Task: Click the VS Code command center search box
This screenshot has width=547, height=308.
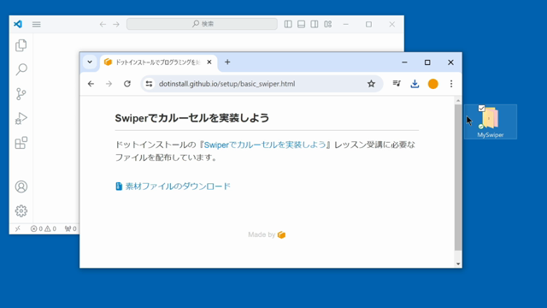Action: click(x=202, y=24)
